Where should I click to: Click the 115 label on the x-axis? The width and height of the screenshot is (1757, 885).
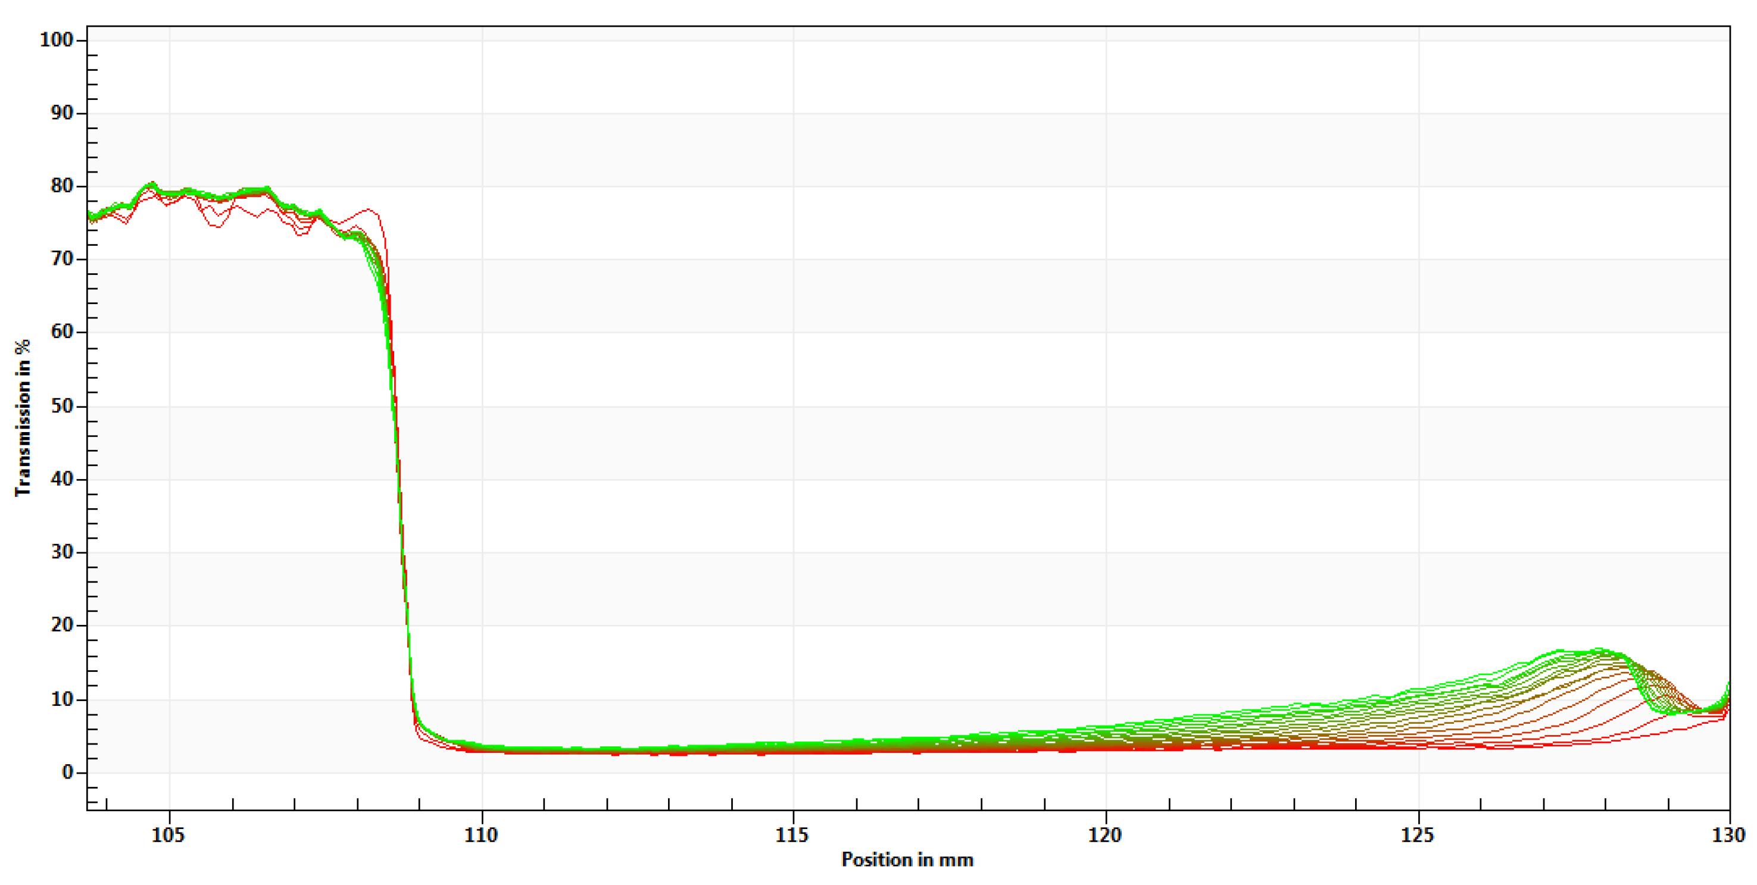(792, 834)
